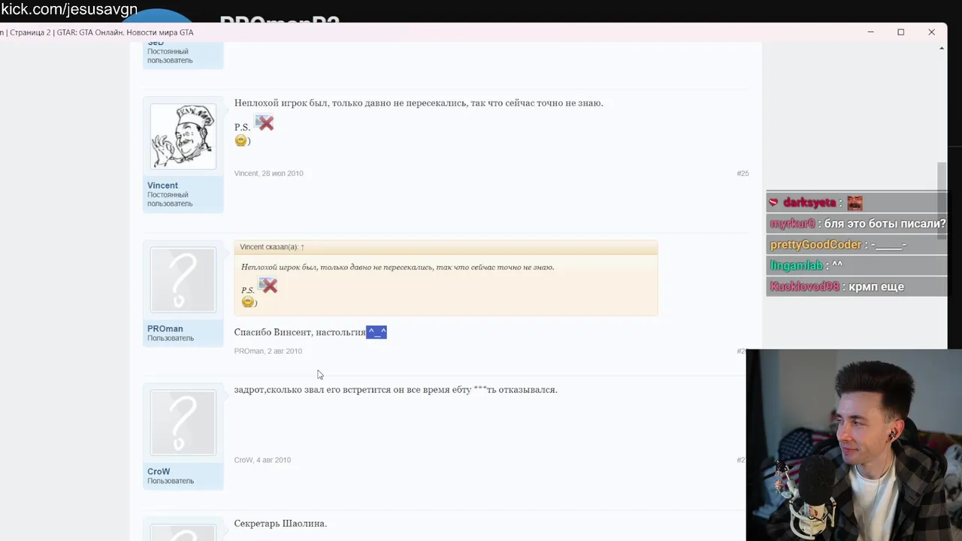Click the kick.com/jesusavgn channel watermark text
The height and width of the screenshot is (541, 962).
click(x=69, y=10)
